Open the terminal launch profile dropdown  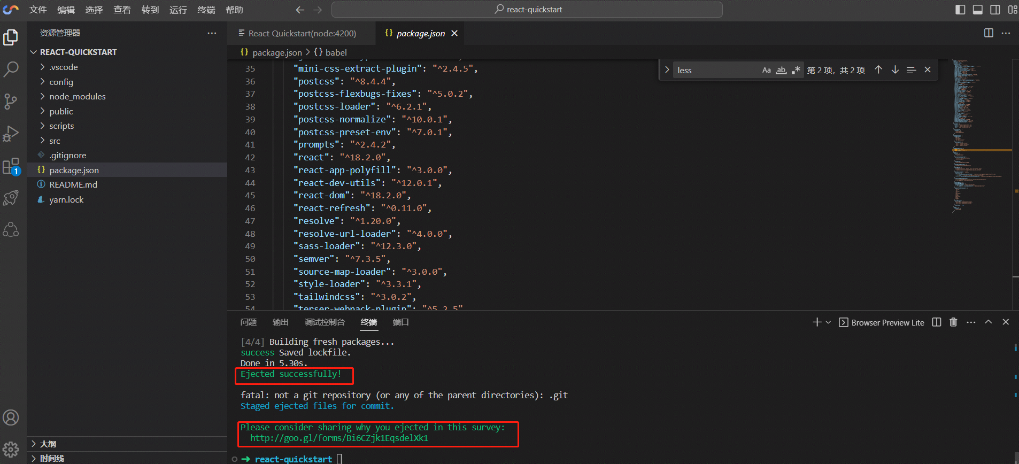tap(828, 322)
